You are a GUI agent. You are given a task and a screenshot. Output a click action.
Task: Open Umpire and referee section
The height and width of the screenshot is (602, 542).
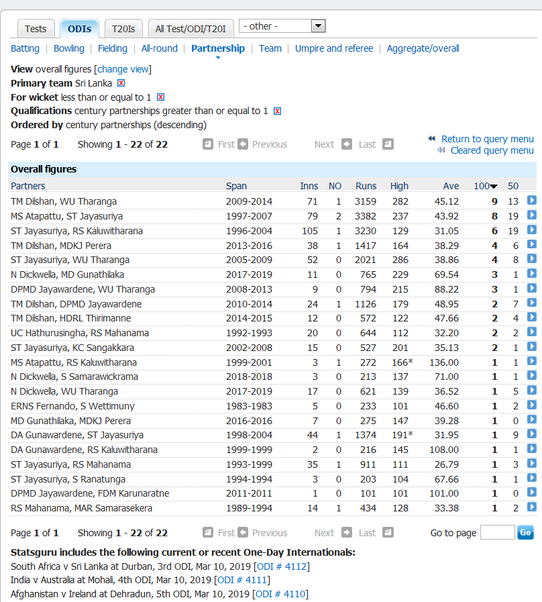[x=334, y=48]
